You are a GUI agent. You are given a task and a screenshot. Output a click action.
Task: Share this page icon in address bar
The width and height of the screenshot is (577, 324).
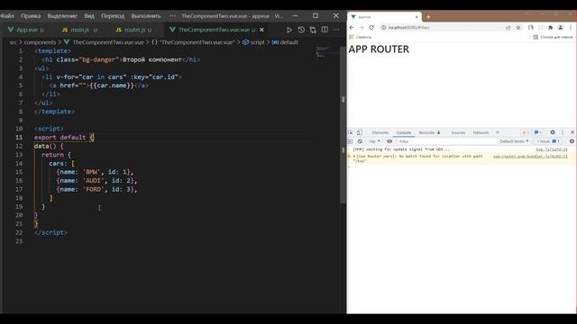508,28
